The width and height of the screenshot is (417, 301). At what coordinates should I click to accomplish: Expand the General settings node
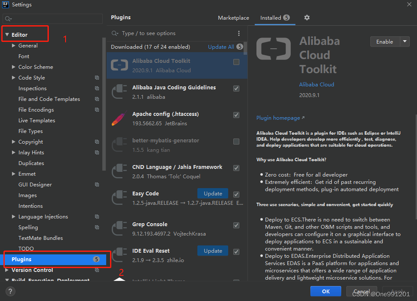pyautogui.click(x=14, y=45)
